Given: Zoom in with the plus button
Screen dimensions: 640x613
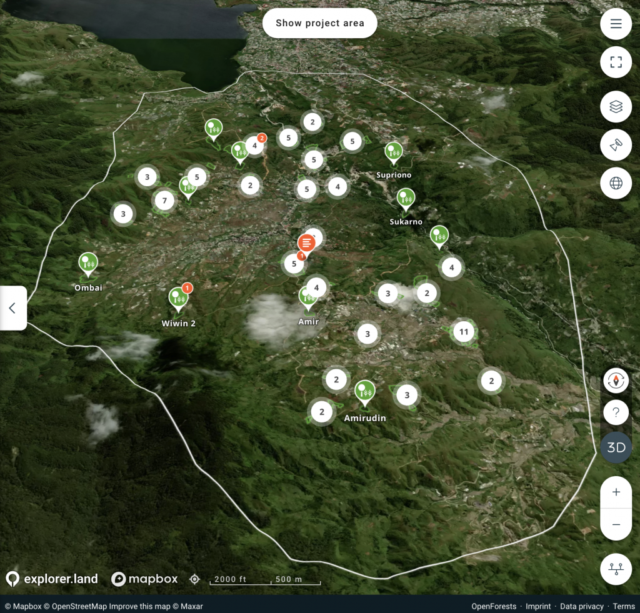Looking at the screenshot, I should [616, 492].
